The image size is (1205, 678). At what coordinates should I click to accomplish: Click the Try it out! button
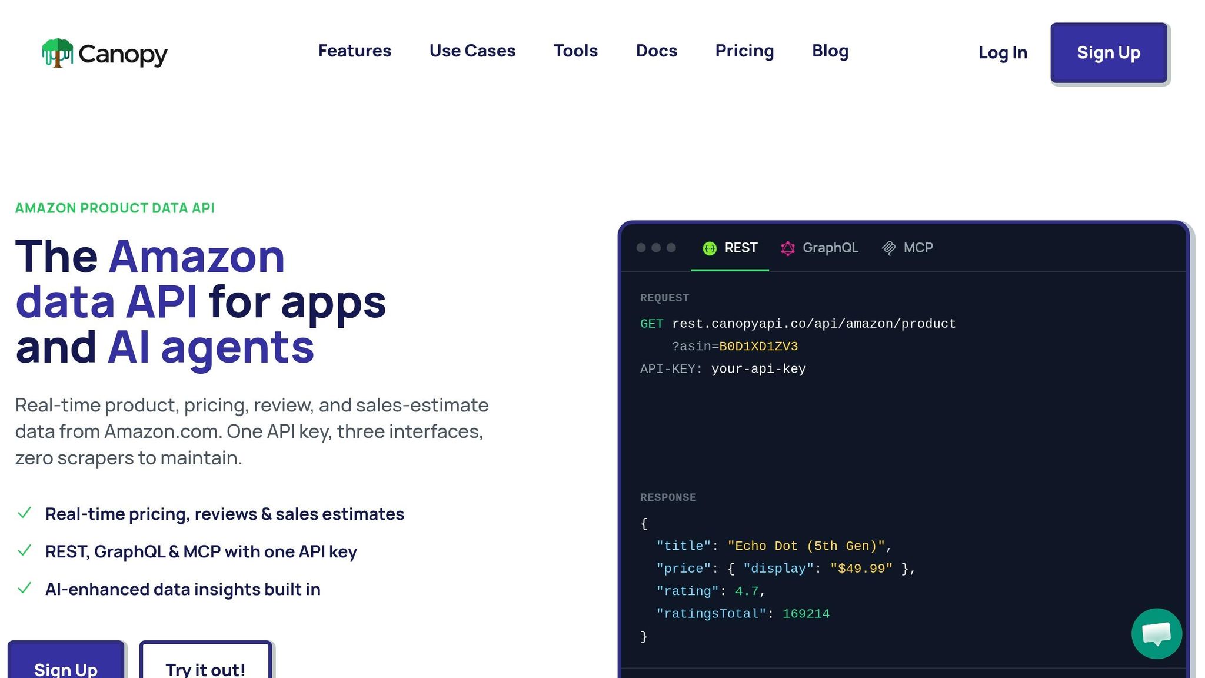tap(205, 660)
